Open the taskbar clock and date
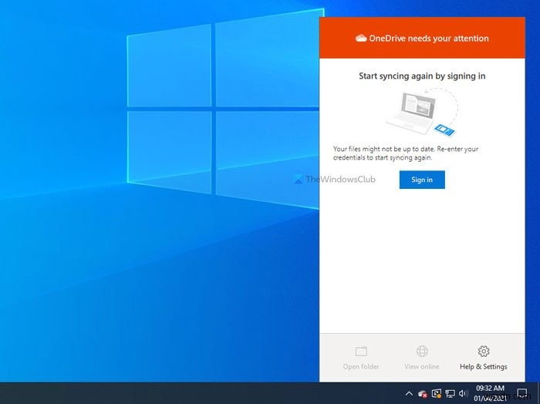Screen dimensions: 540x404 pos(490,393)
